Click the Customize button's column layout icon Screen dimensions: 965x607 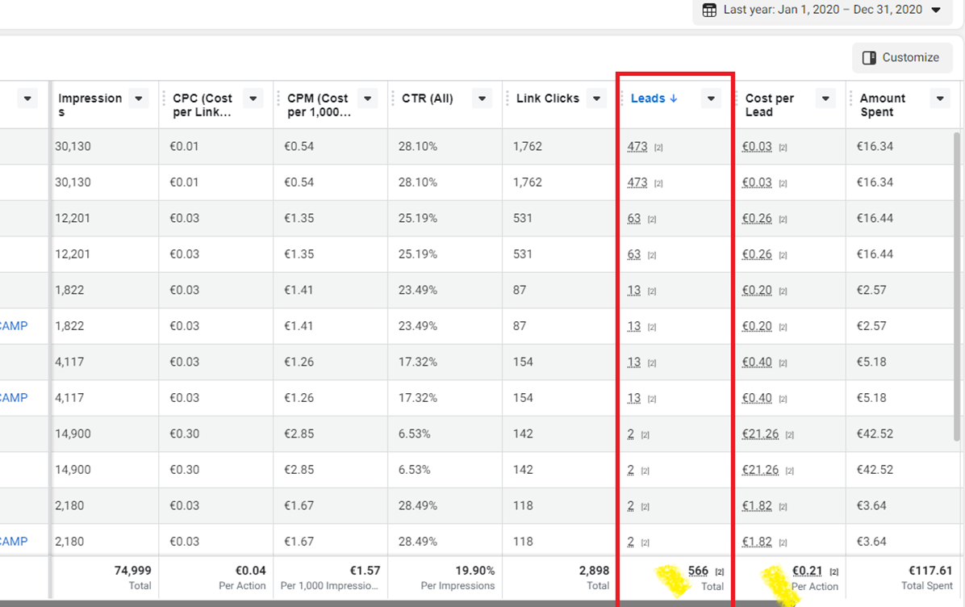869,57
